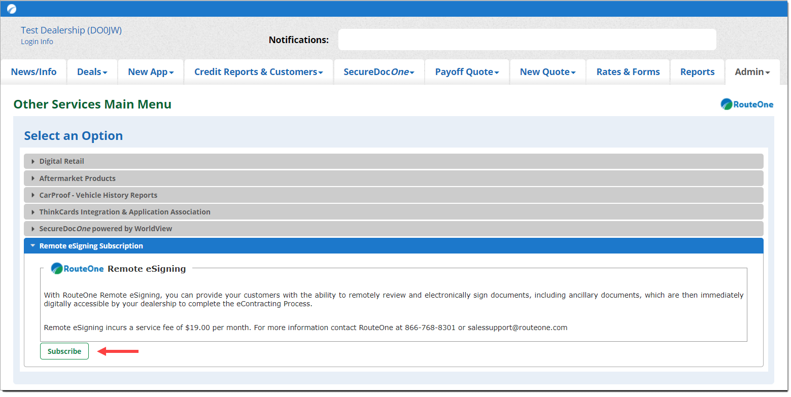This screenshot has width=791, height=397.
Task: Open the New App dropdown menu
Action: (151, 72)
